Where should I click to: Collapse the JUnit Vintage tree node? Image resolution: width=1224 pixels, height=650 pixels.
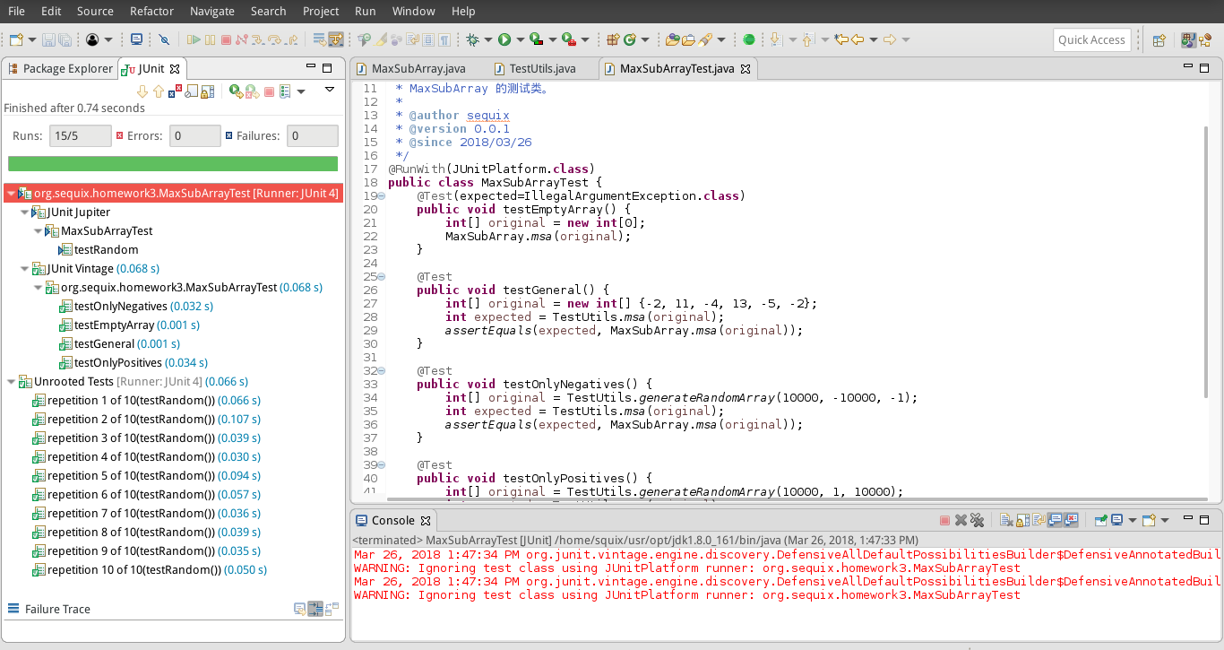(x=24, y=269)
